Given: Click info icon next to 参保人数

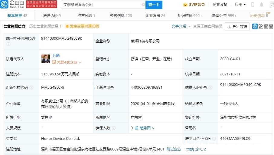Looking at the screenshot, I should click(114, 128).
